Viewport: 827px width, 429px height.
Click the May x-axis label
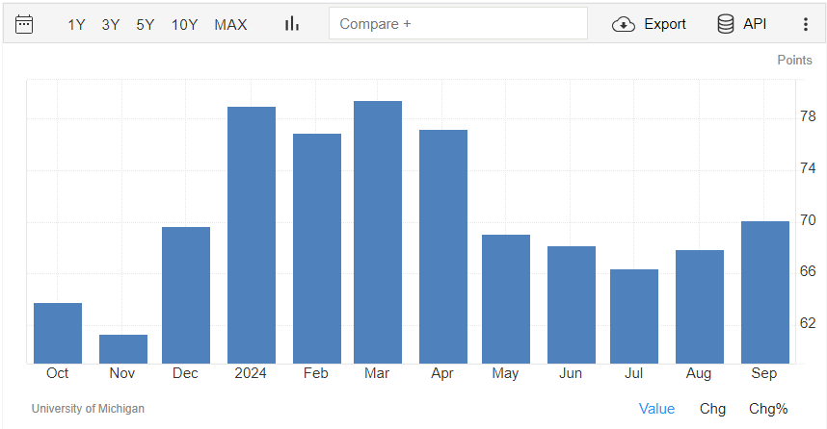(x=505, y=374)
